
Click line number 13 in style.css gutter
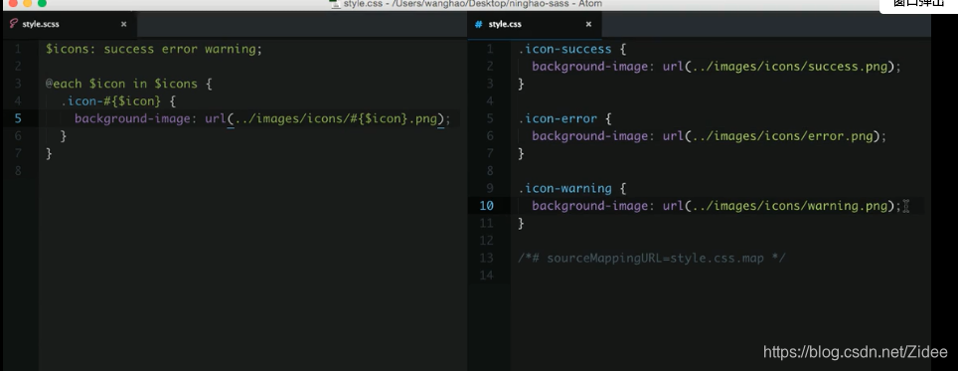(487, 258)
